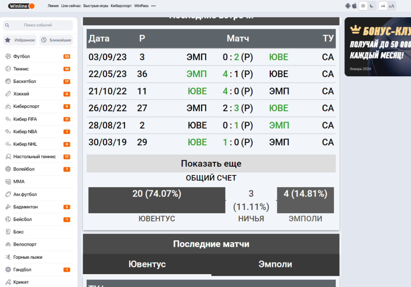This screenshot has width=411, height=287.
Task: Open Ближайшие upcoming events button
Action: (56, 40)
